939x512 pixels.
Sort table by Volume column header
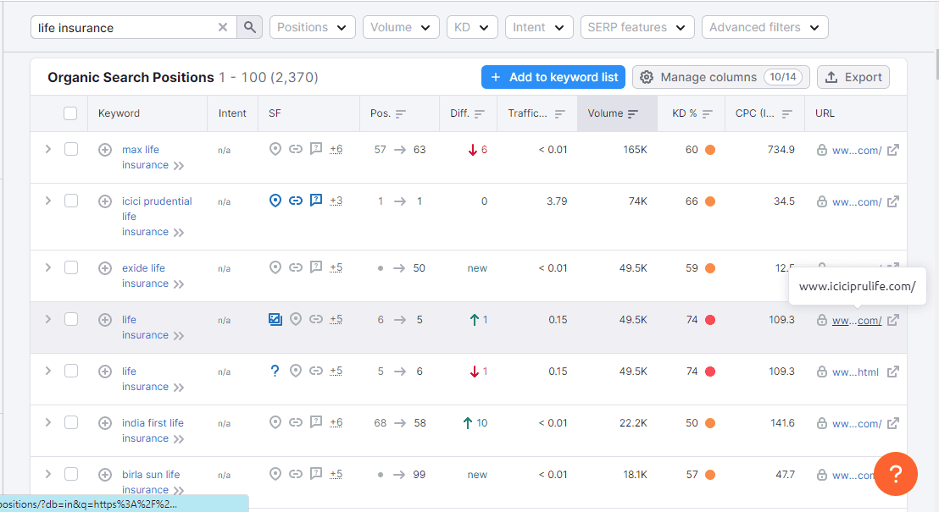[x=618, y=113]
